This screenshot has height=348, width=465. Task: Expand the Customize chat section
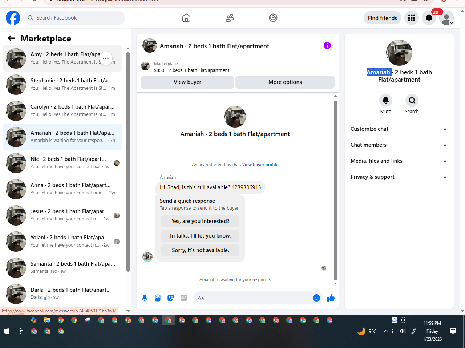coord(399,129)
